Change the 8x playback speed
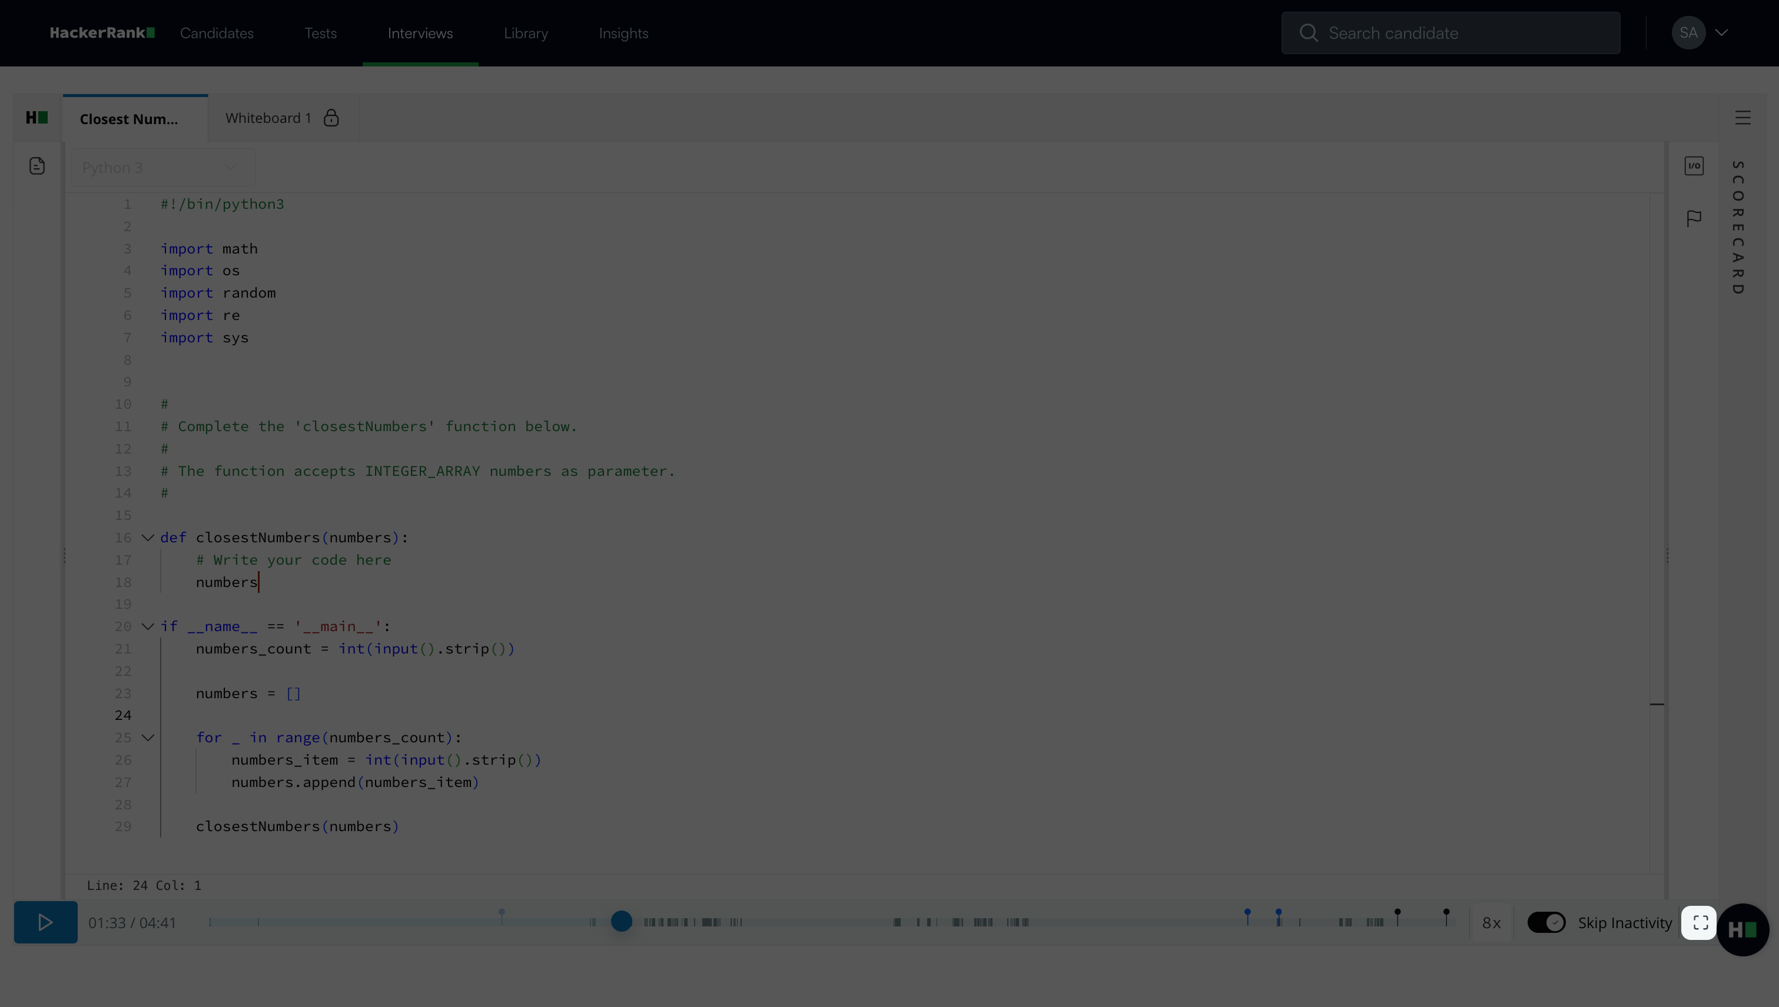 (x=1491, y=923)
